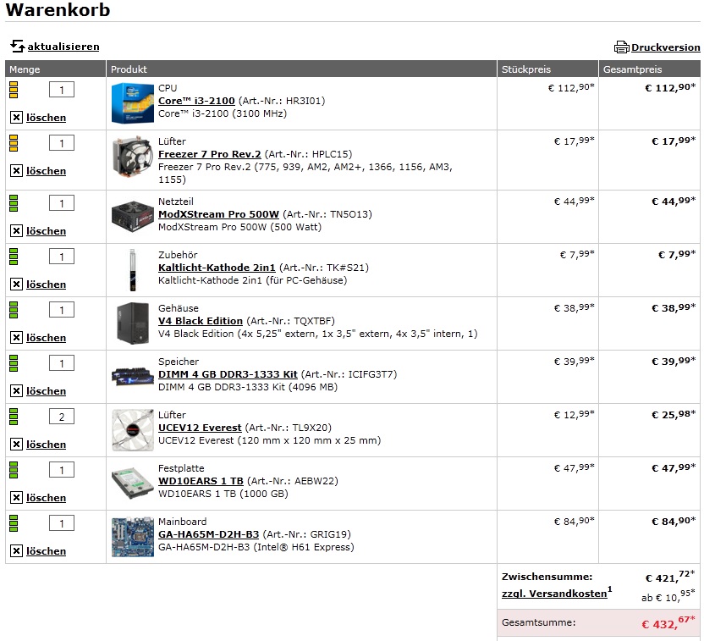Click green availability indicator for GA-HA65M-D2H-B3
Screen dimensions: 704x641
[x=14, y=523]
